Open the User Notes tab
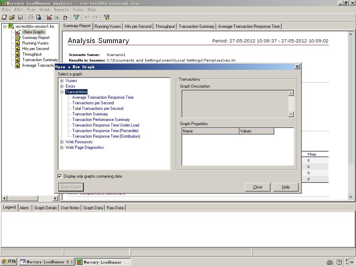 tap(70, 208)
